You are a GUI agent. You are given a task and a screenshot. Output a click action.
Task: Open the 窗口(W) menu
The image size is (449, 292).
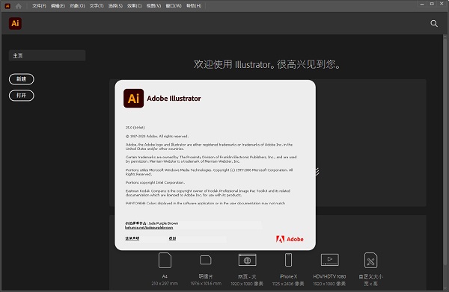point(174,6)
